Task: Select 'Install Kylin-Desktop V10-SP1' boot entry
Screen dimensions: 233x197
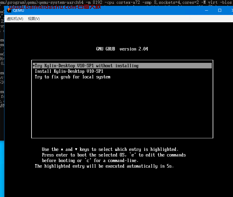Action: click(x=69, y=71)
